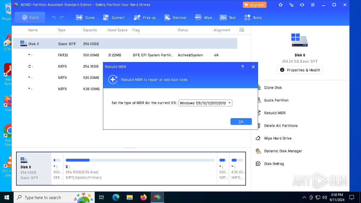Click OK in Rebuild MBR dialog

tap(241, 122)
